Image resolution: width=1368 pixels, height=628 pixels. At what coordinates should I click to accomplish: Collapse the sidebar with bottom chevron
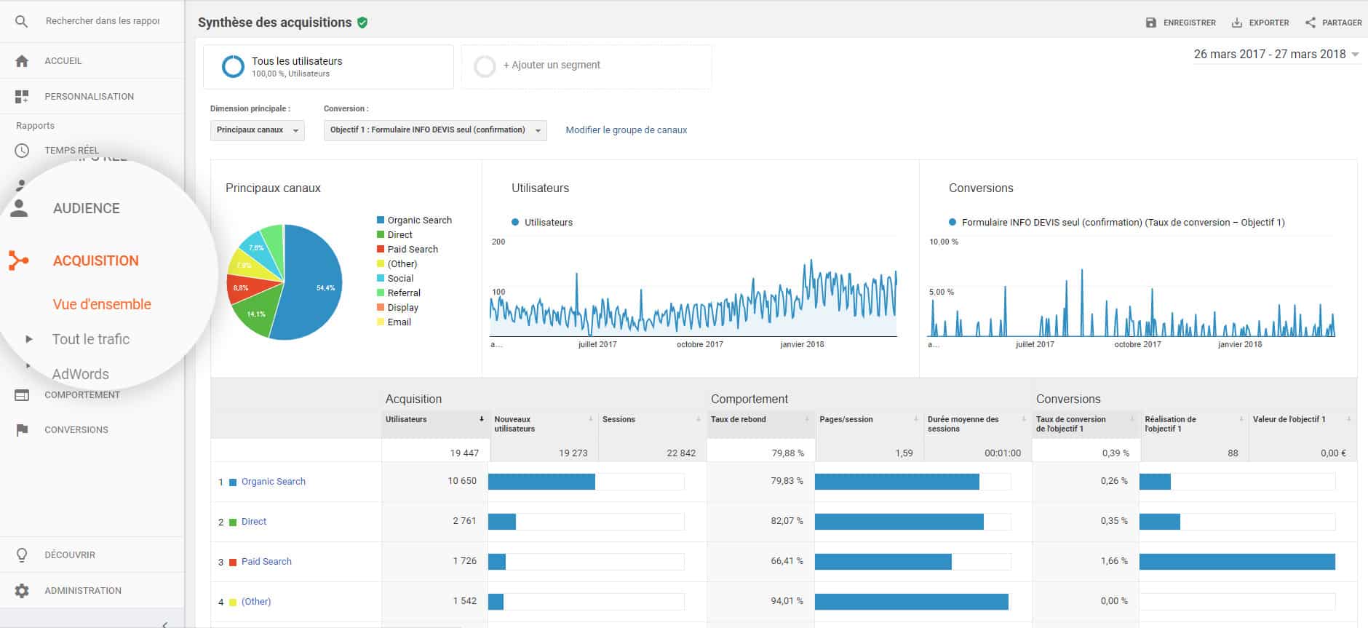click(x=165, y=624)
